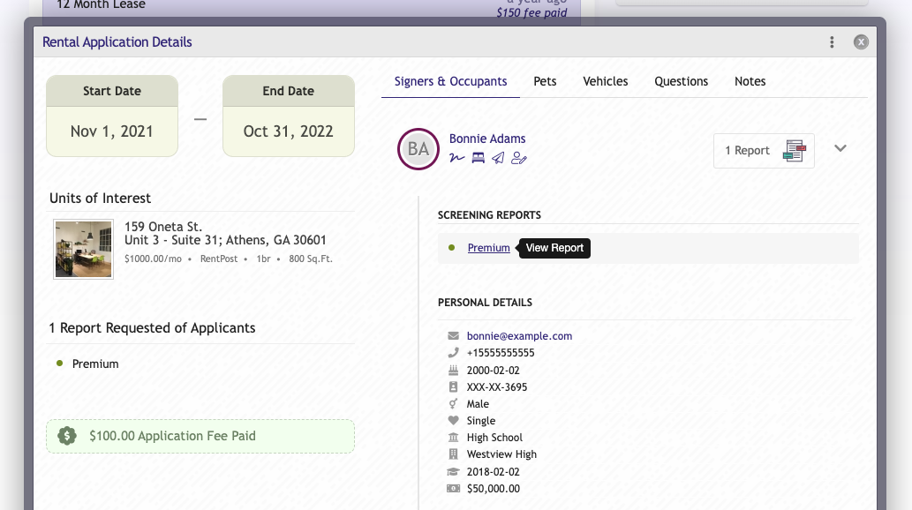The width and height of the screenshot is (912, 510).
Task: Click the graduation cap icon beside 2018-02-02
Action: (x=453, y=472)
